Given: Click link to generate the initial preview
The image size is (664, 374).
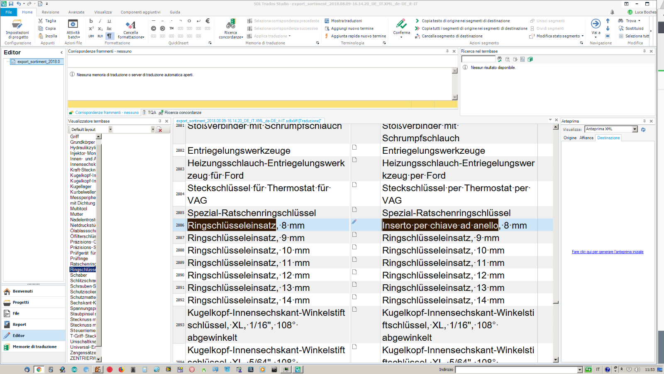Looking at the screenshot, I should 608,251.
